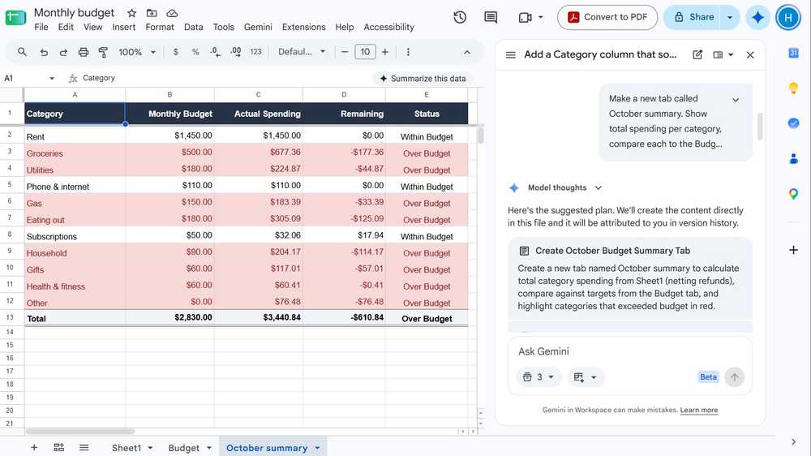Open the Data menu

pyautogui.click(x=194, y=27)
